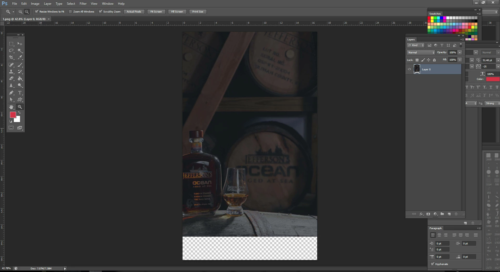Viewport: 500px width, 272px height.
Task: Open the Fill slider dropdown
Action: tap(460, 60)
